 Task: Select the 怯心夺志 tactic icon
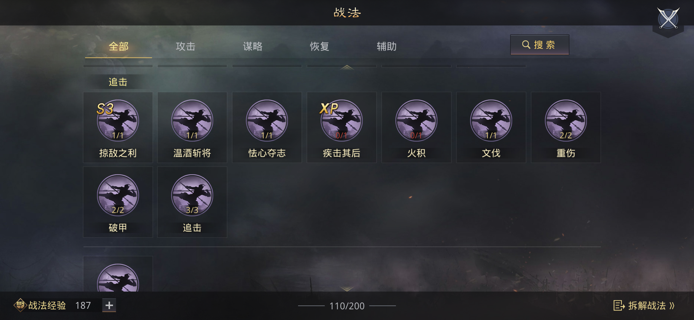click(x=267, y=121)
